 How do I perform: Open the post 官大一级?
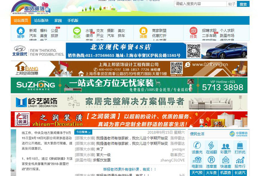pyautogui.click(x=103, y=155)
